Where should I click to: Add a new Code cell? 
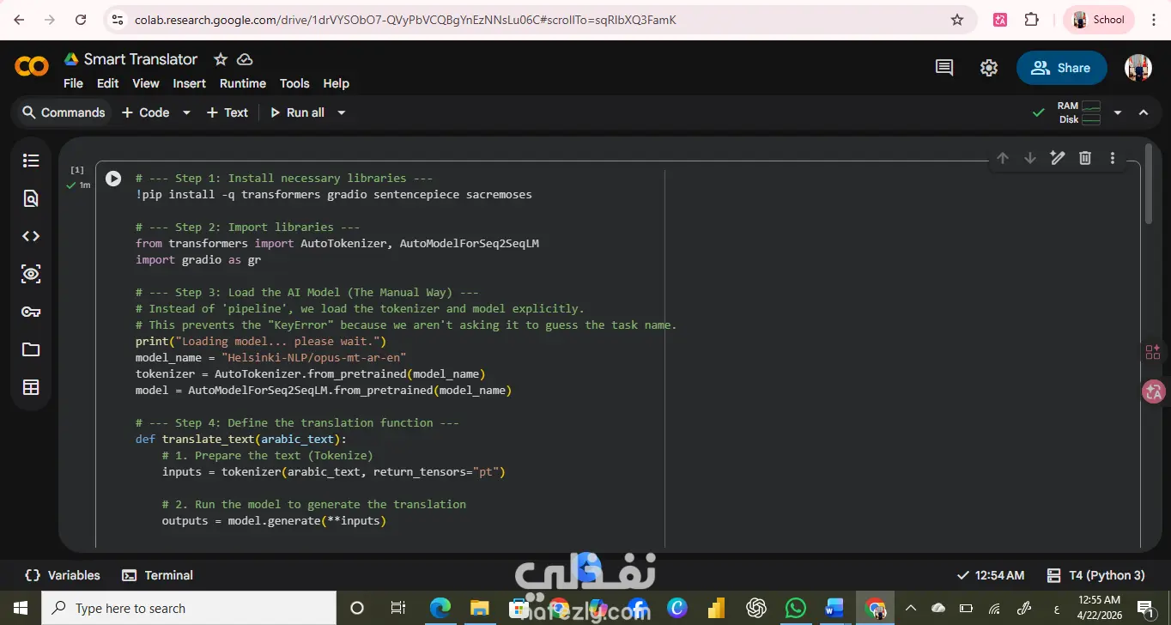click(x=146, y=112)
